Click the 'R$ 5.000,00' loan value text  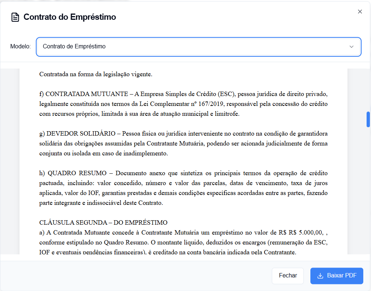(x=306, y=232)
